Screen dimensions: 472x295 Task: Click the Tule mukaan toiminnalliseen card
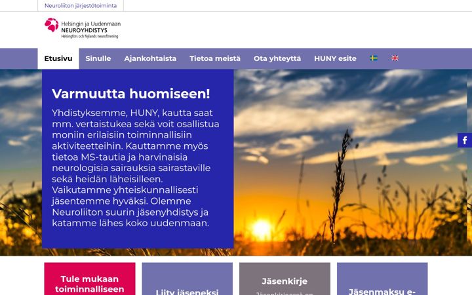tap(90, 279)
